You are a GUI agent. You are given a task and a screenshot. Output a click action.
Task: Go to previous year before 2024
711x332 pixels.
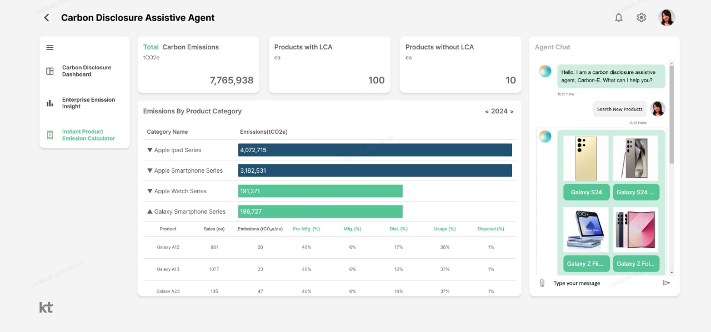[487, 112]
